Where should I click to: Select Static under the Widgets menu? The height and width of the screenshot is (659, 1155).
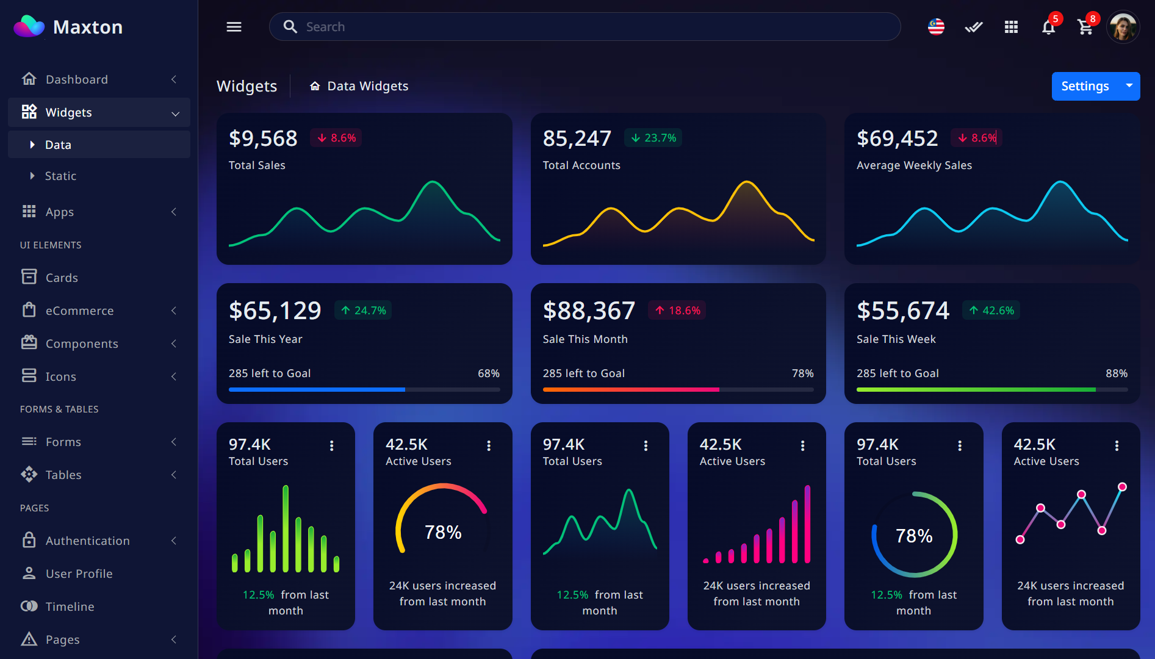pyautogui.click(x=60, y=176)
